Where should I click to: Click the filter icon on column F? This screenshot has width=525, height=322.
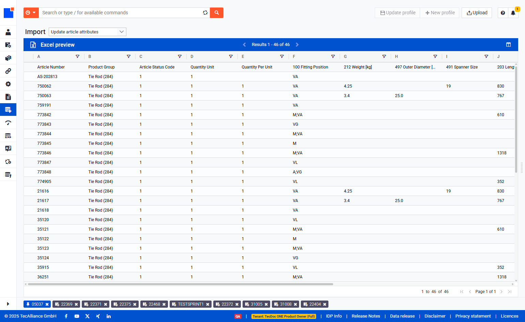pyautogui.click(x=333, y=57)
